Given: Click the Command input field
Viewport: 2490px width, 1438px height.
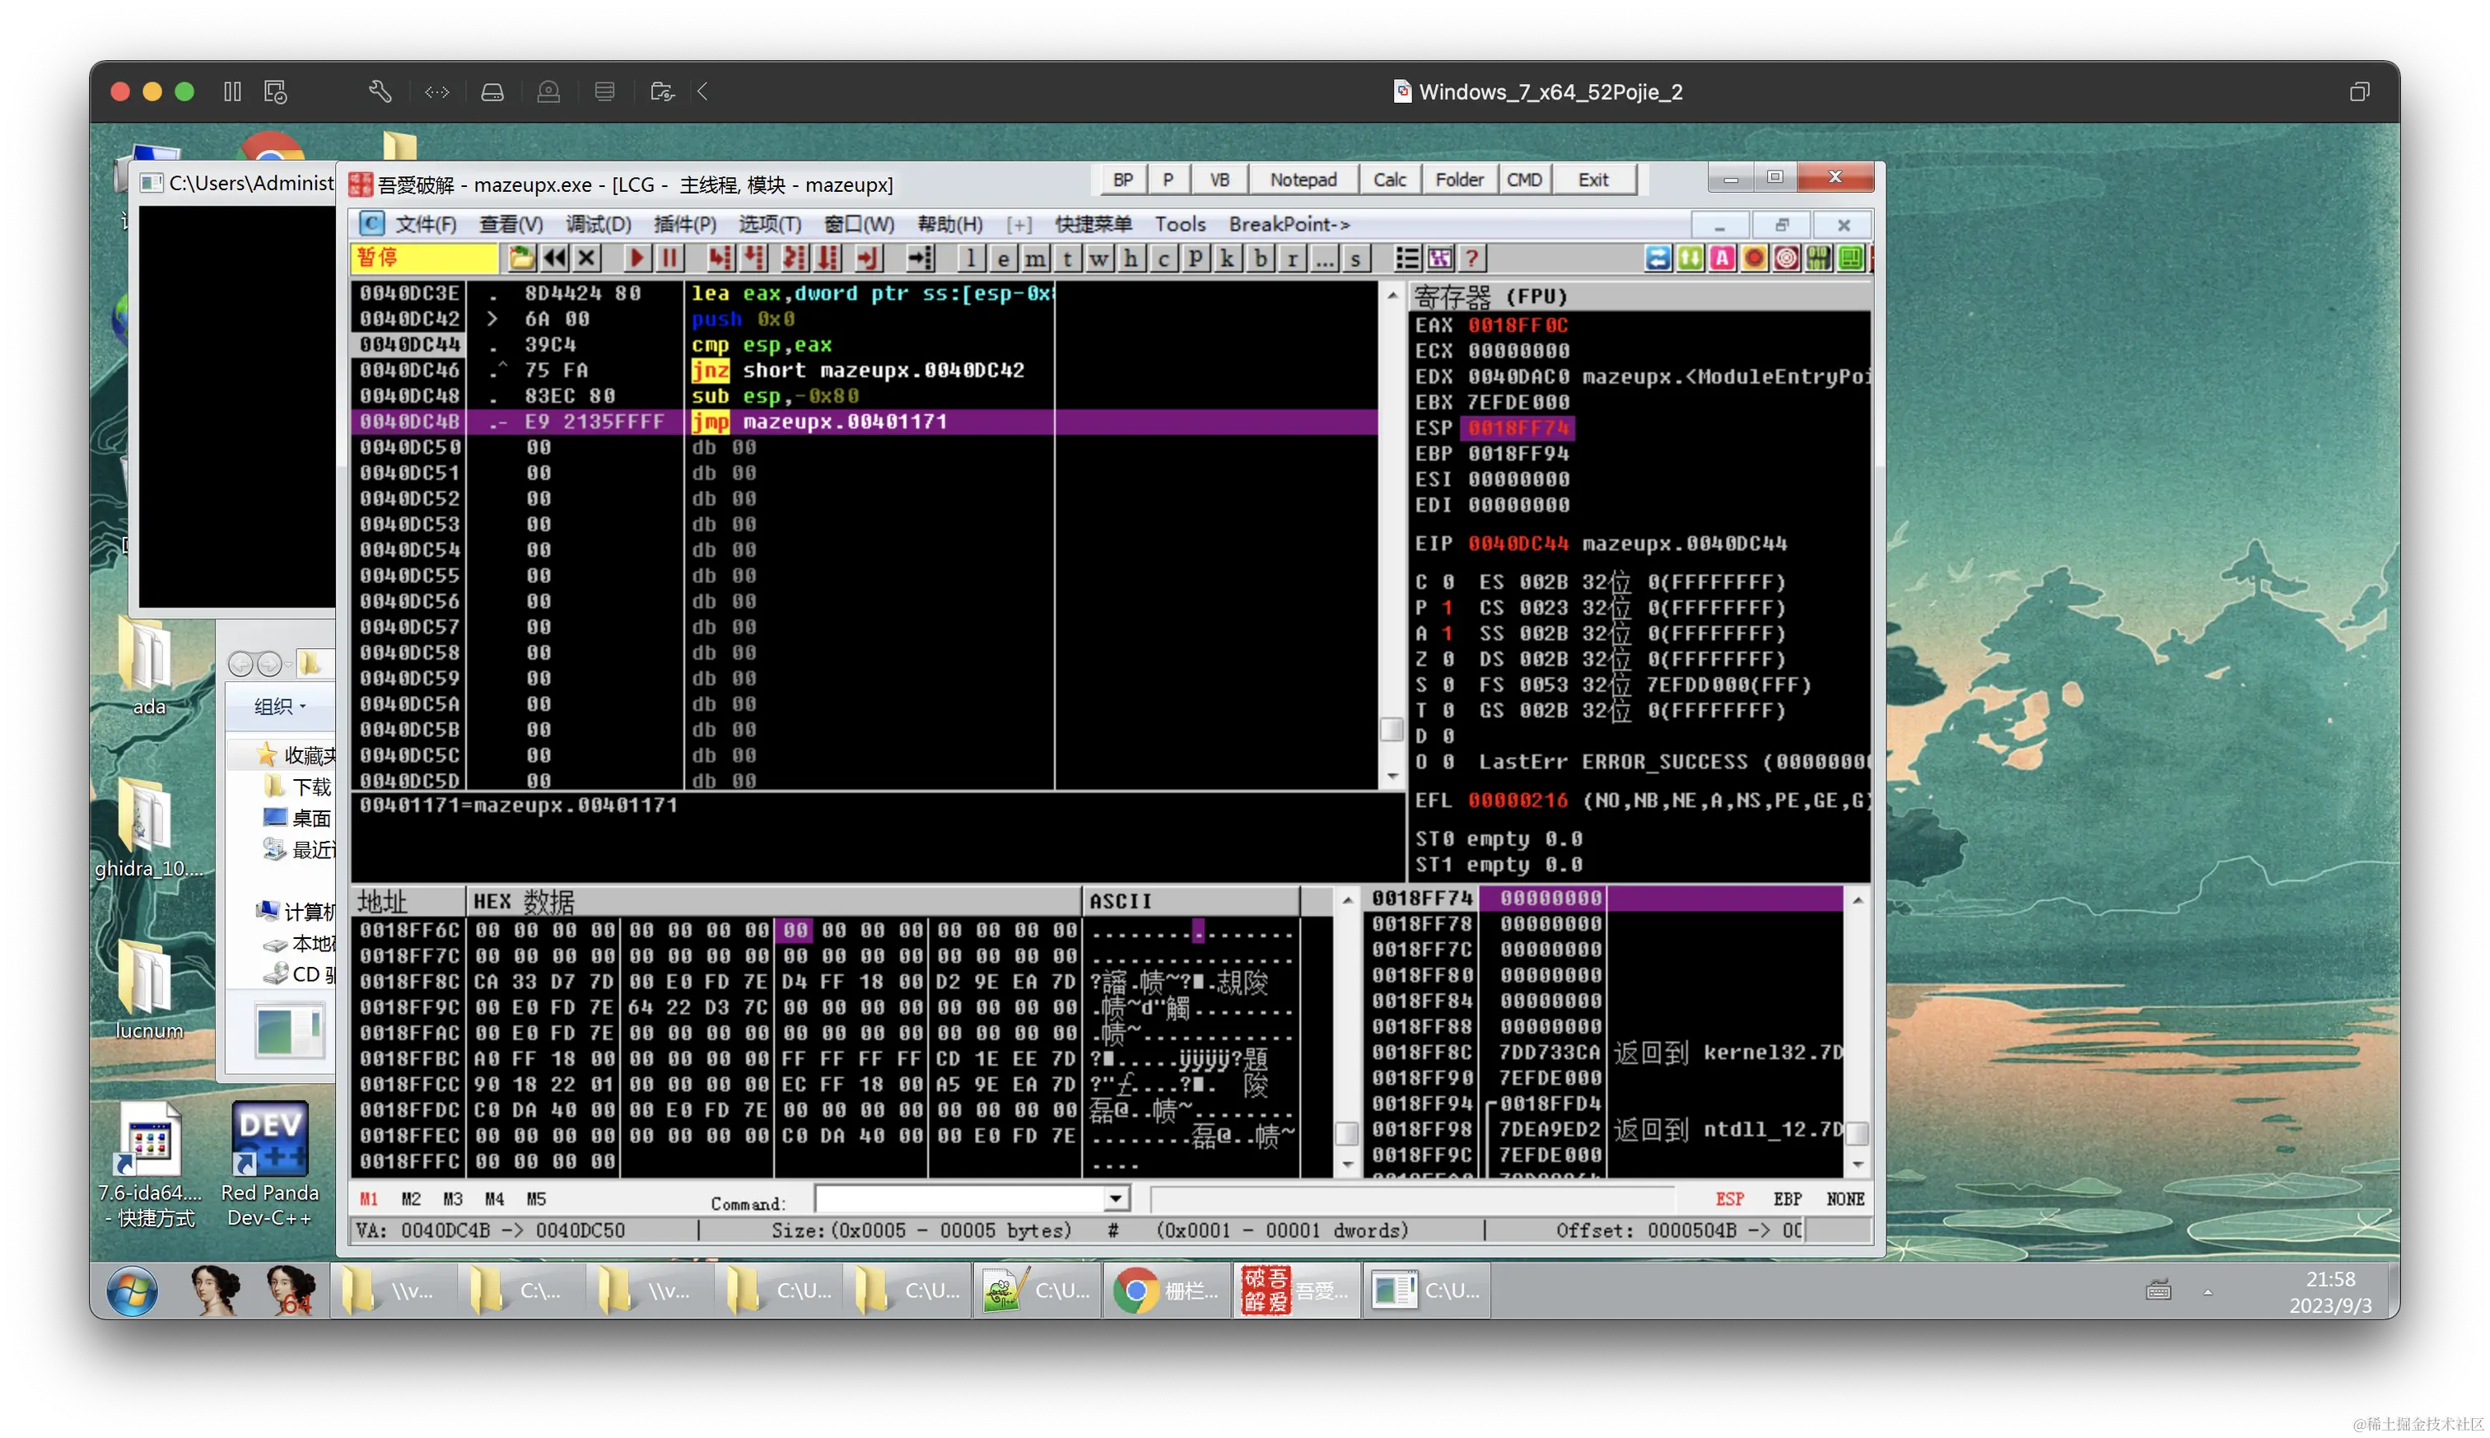Looking at the screenshot, I should coord(958,1199).
